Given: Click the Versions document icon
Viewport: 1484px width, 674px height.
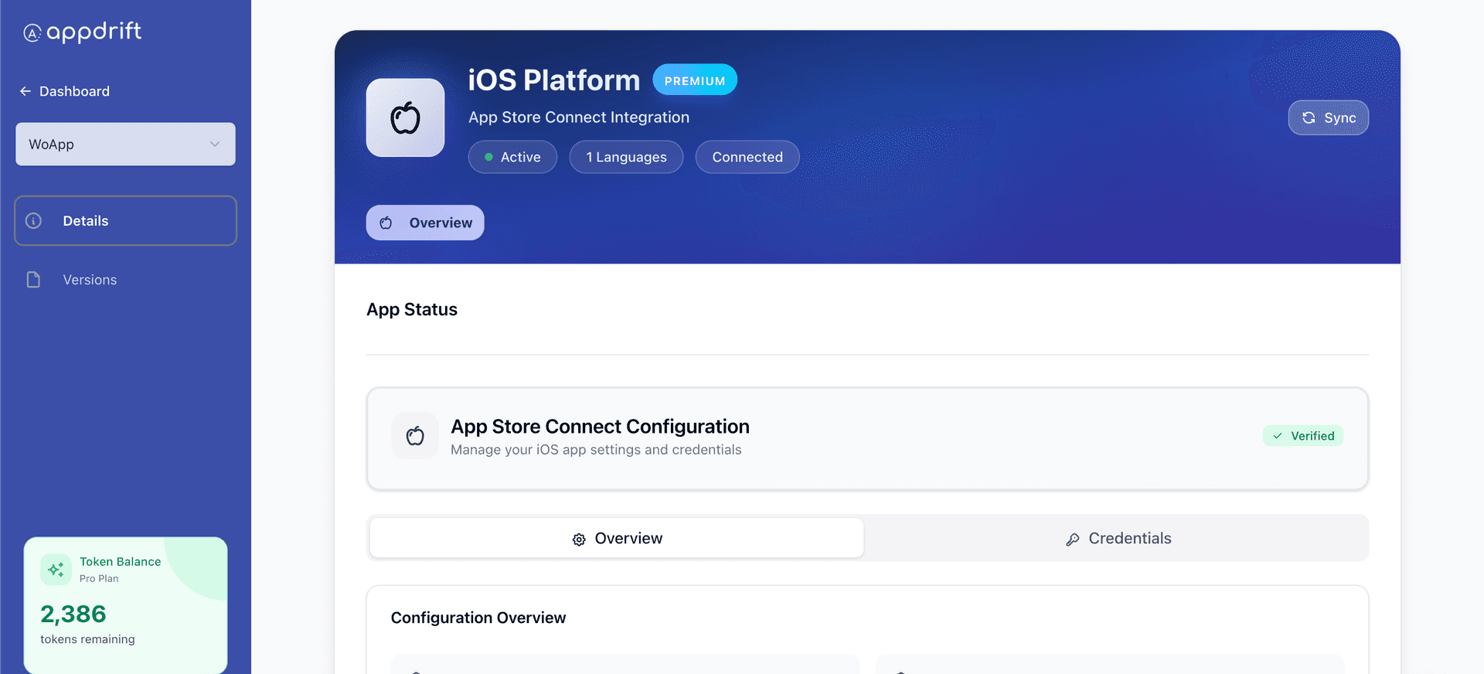Looking at the screenshot, I should pos(33,280).
